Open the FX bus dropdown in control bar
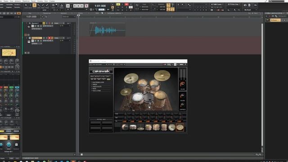Screen dimensions: 288x162 coord(234,4)
